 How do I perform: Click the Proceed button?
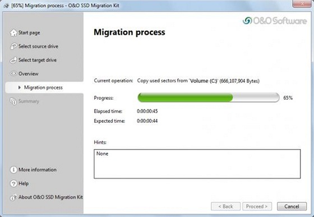pos(257,206)
